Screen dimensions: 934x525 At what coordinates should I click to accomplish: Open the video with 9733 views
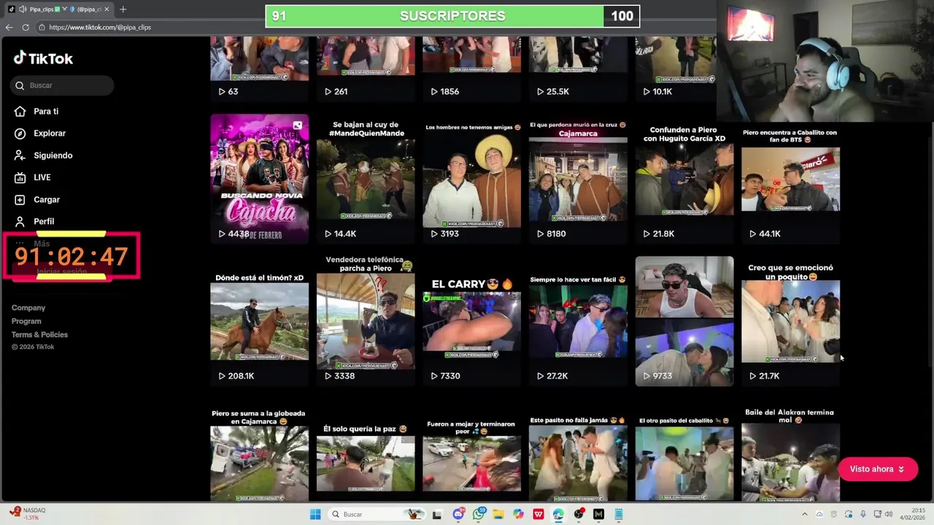[x=684, y=321]
